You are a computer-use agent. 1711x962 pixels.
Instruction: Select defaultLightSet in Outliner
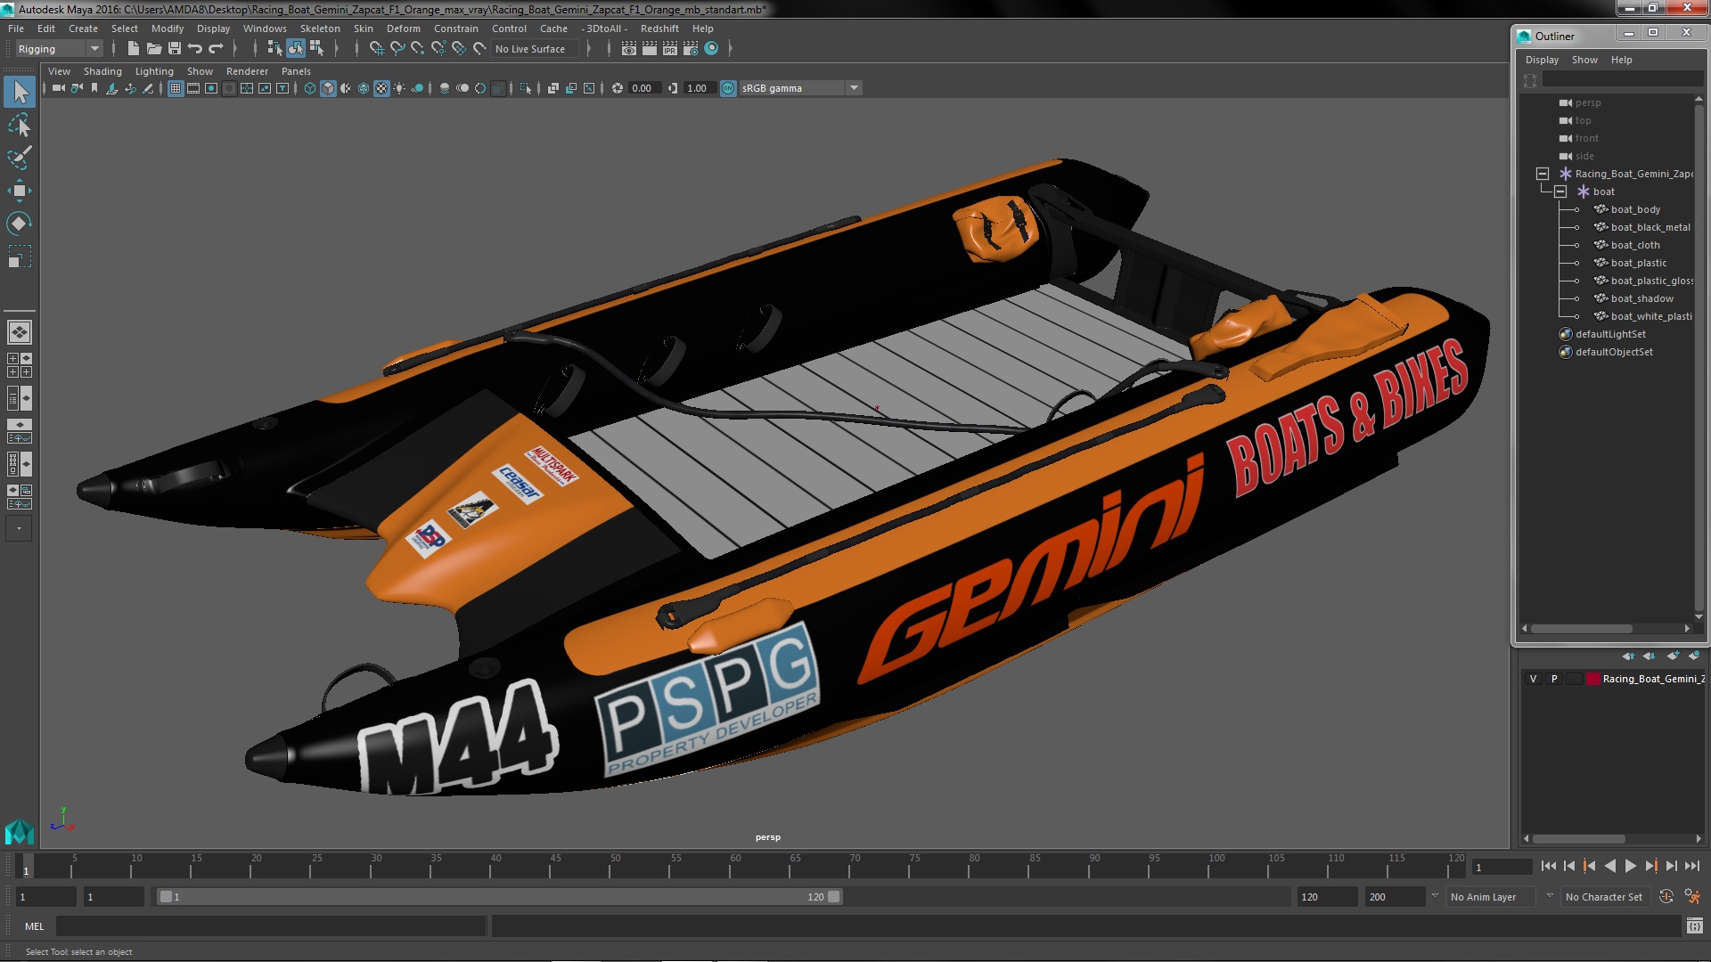(x=1610, y=334)
